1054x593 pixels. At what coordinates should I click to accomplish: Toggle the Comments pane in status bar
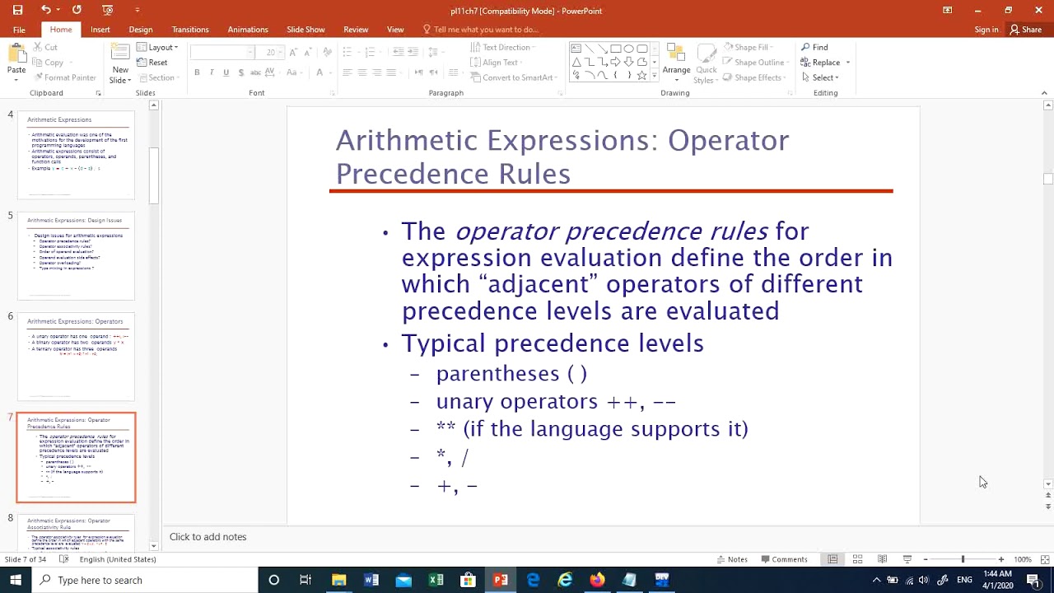coord(784,559)
